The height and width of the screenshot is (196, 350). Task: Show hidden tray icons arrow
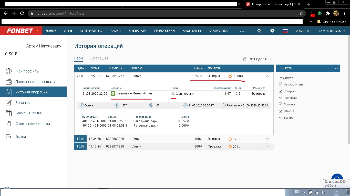coord(304,192)
